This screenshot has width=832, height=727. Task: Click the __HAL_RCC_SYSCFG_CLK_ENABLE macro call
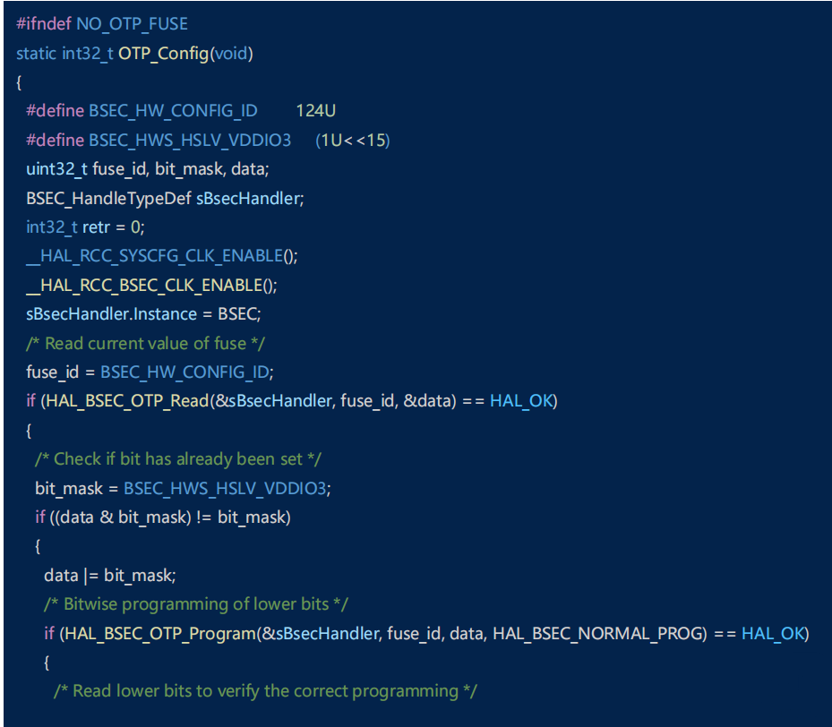(154, 256)
